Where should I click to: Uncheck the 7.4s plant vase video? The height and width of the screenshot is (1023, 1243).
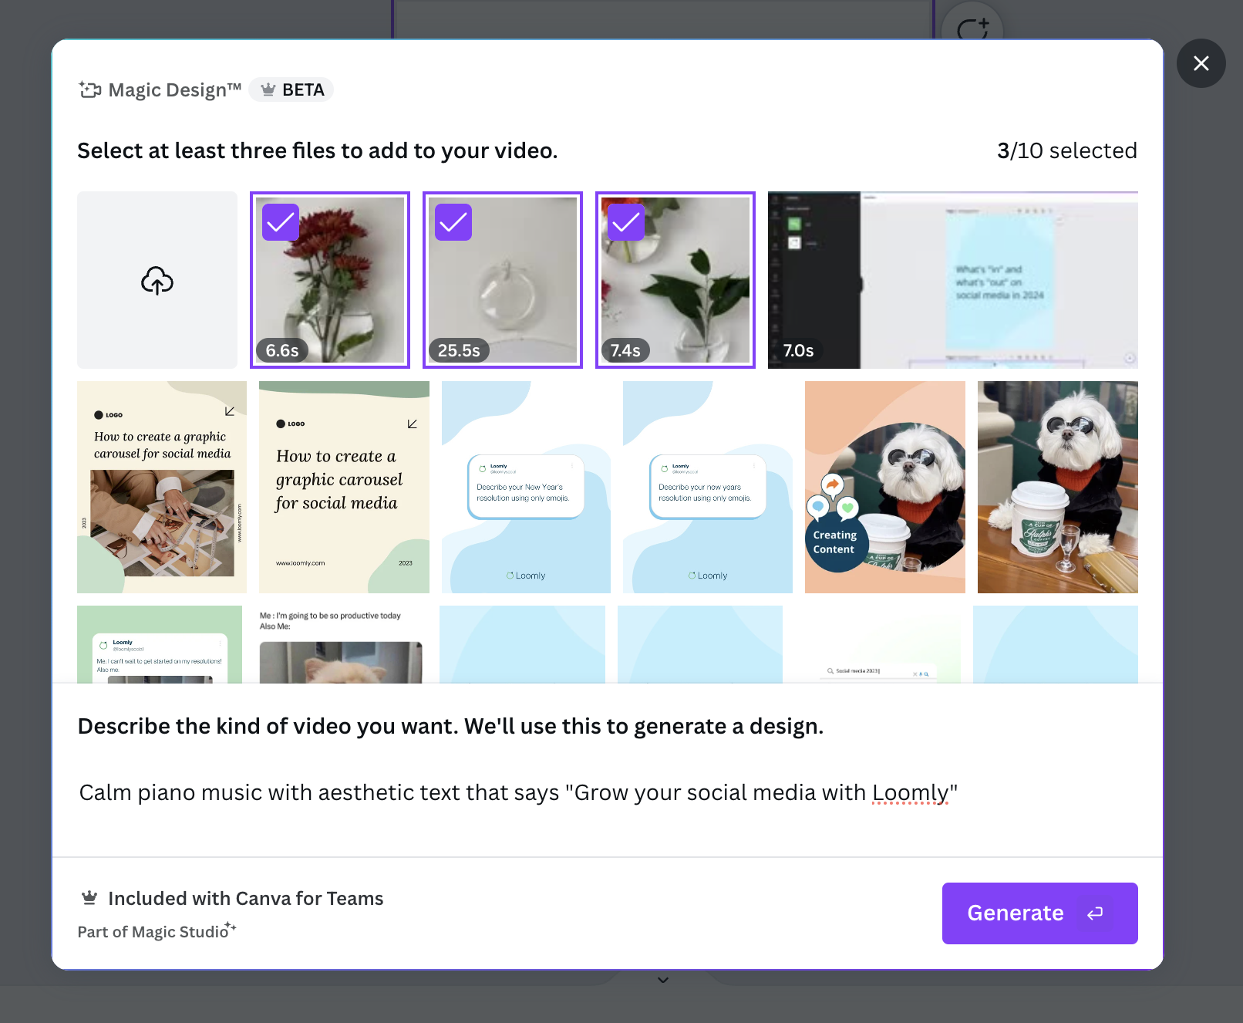(626, 222)
